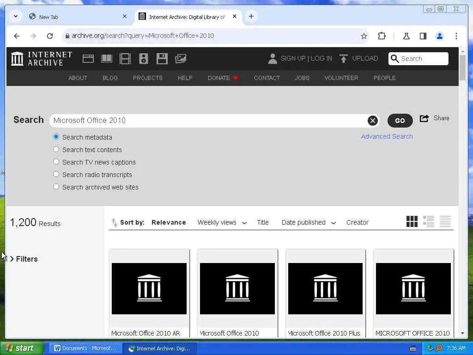Open Microsoft Office 2010 AR thumbnail
Screen dimensions: 473x355
[149, 288]
